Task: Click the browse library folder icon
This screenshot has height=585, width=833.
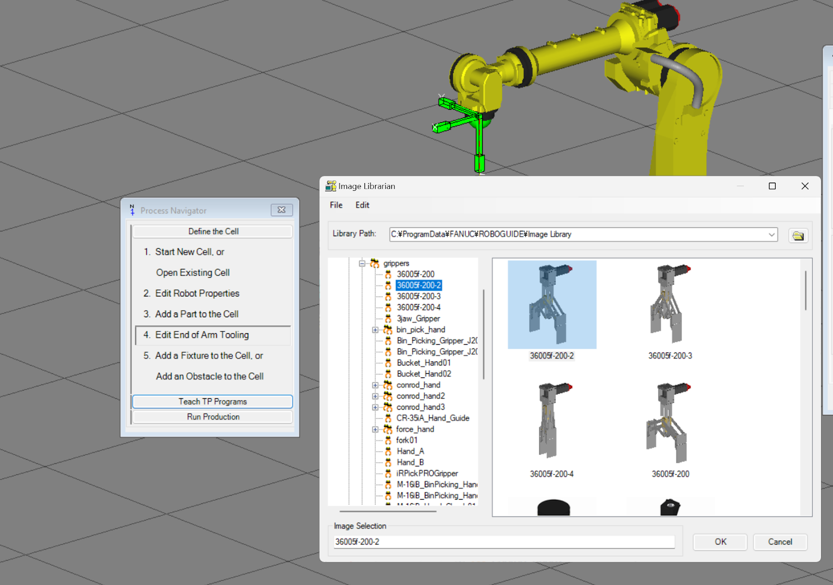Action: (x=798, y=236)
